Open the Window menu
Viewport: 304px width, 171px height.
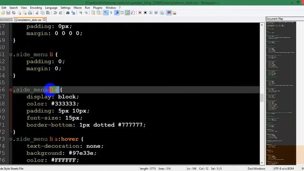pyautogui.click(x=111, y=8)
